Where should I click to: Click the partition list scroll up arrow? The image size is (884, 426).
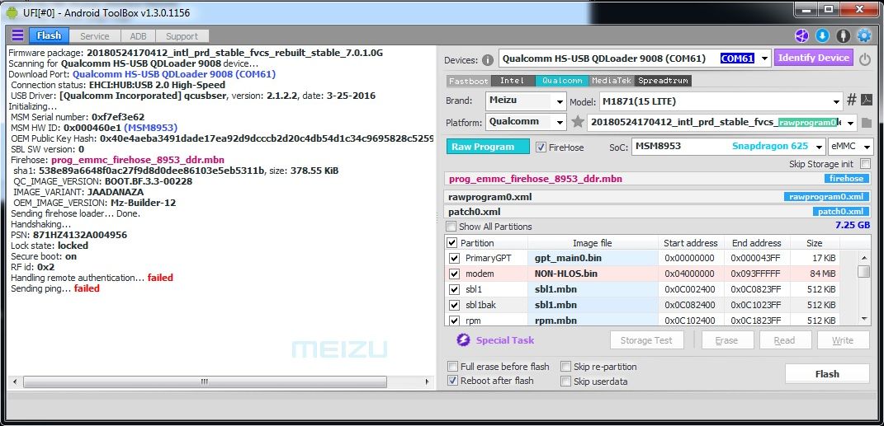tap(863, 258)
